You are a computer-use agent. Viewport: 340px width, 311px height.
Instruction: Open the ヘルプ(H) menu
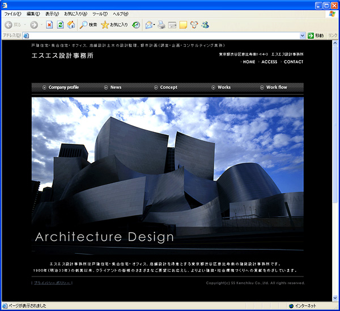pyautogui.click(x=121, y=14)
